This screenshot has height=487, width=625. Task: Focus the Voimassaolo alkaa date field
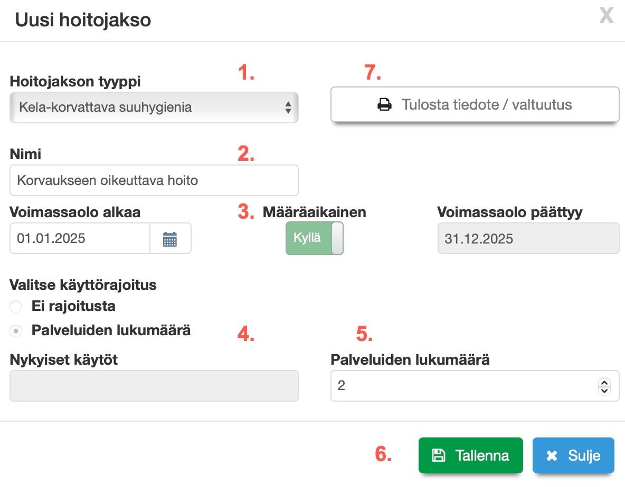click(80, 239)
